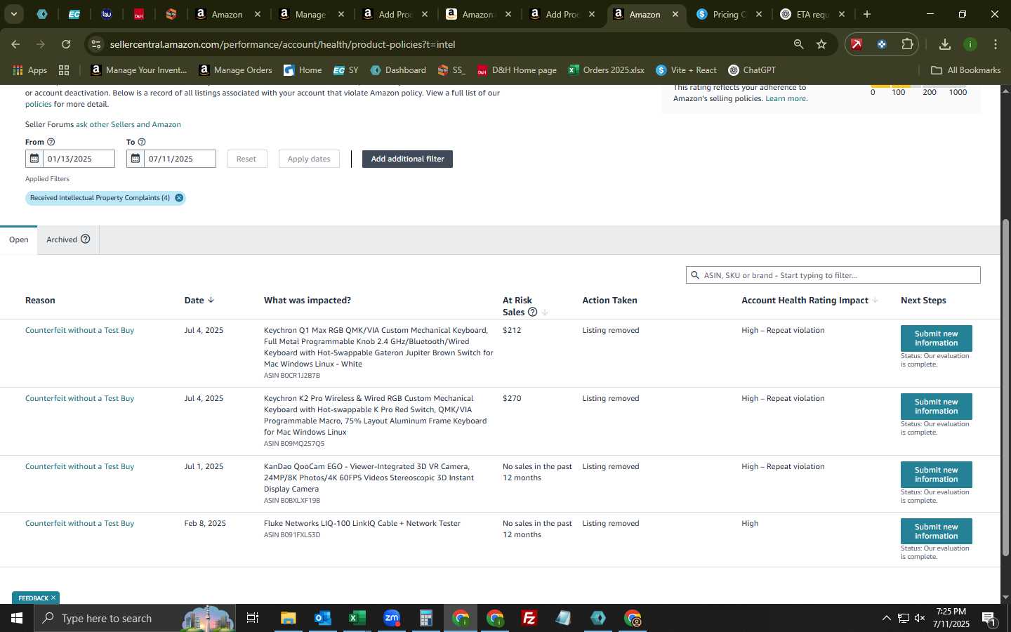Show hidden system tray icons
Screen dimensions: 1011x632
pyautogui.click(x=886, y=618)
